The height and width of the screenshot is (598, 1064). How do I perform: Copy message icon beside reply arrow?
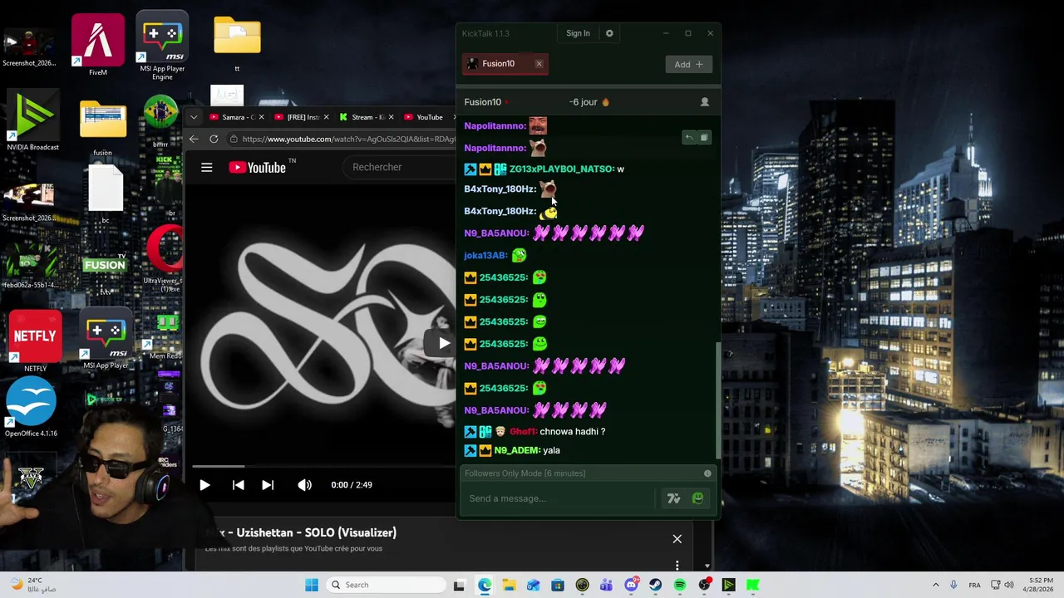point(703,137)
